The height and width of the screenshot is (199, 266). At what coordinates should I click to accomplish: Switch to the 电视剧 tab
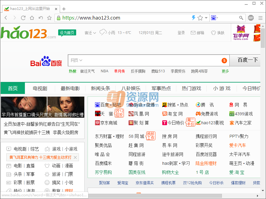[x=40, y=88]
